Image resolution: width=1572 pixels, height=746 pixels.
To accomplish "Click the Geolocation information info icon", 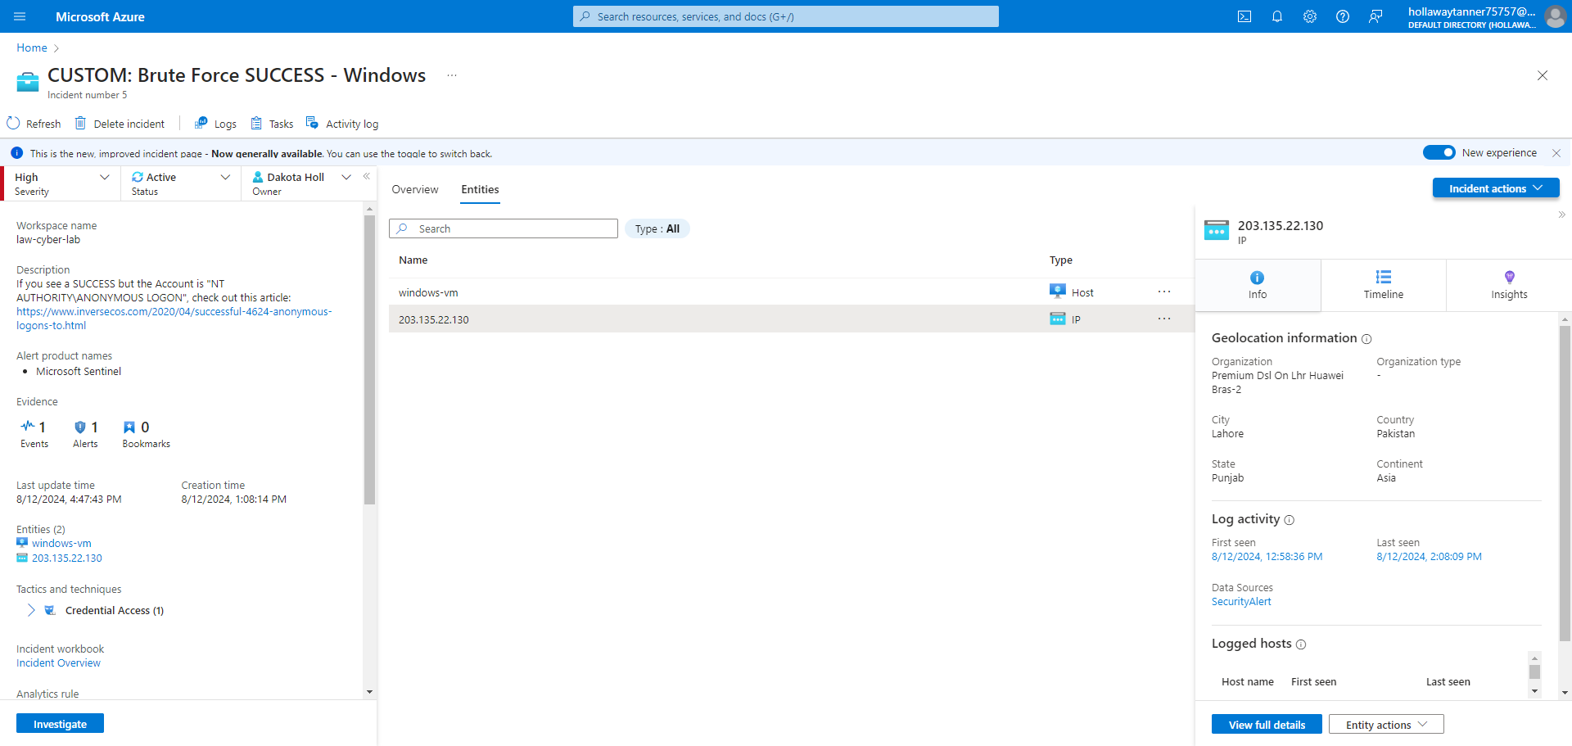I will click(x=1366, y=339).
